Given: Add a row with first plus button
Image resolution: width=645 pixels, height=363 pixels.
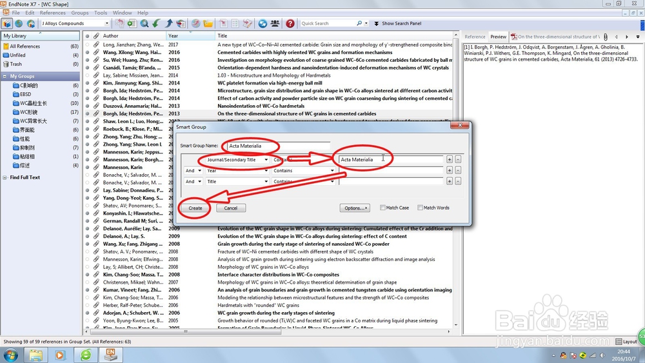Looking at the screenshot, I should (449, 159).
